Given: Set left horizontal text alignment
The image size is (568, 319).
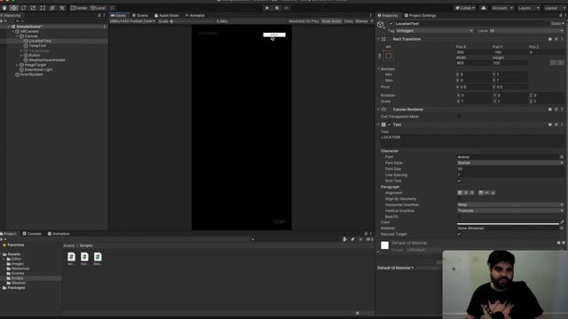Looking at the screenshot, I should [460, 193].
